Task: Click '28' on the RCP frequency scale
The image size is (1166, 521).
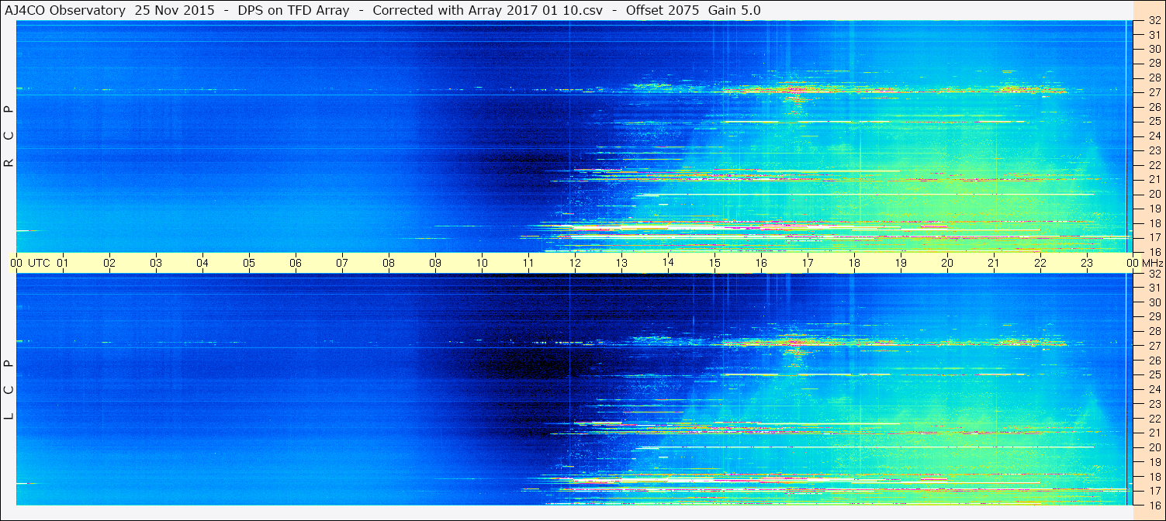Action: point(1154,78)
